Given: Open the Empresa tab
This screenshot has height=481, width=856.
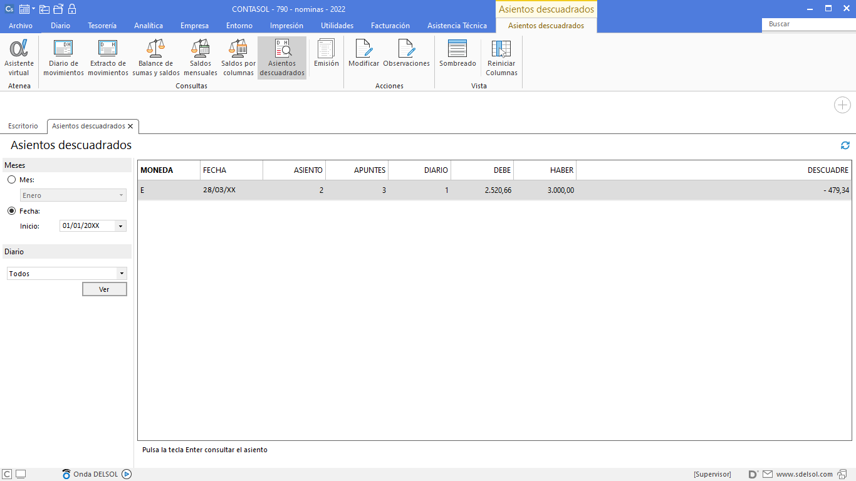Looking at the screenshot, I should coord(194,26).
